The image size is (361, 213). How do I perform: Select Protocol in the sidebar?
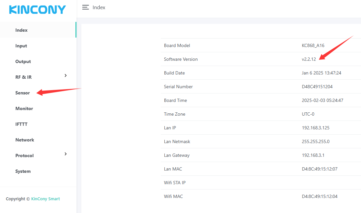point(25,156)
